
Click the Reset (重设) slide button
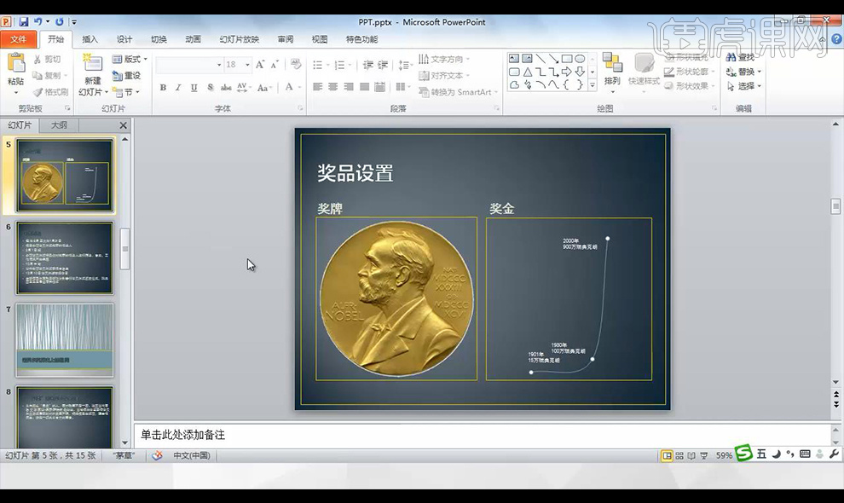(x=127, y=76)
